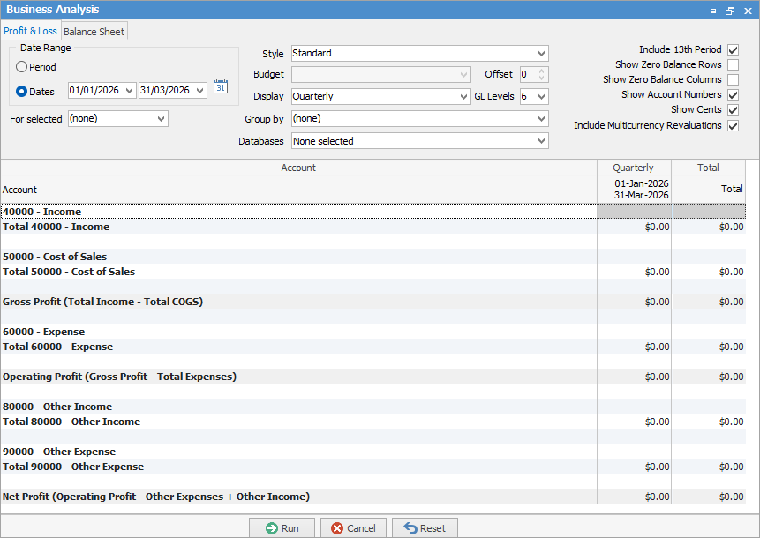Select the 60000 - Expense row
This screenshot has height=538, width=760.
click(373, 332)
